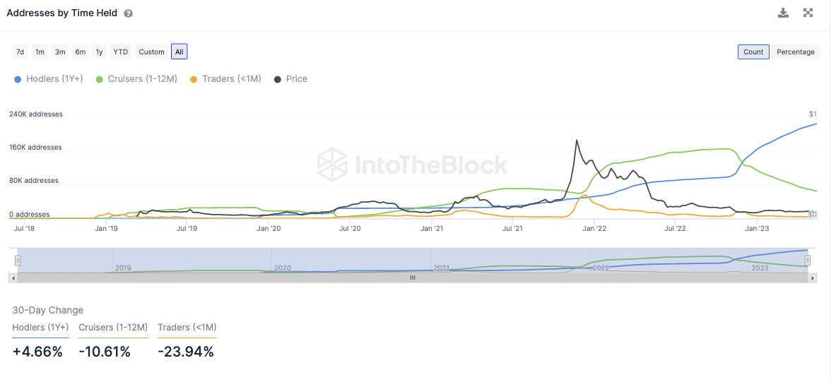This screenshot has width=831, height=382.
Task: Switch to the 3m range
Action: [x=60, y=52]
